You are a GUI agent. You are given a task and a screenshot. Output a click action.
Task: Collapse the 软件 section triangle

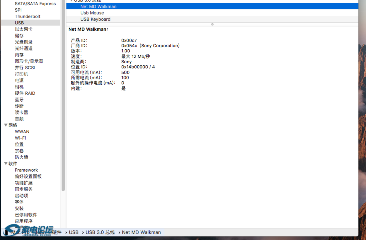tap(6, 164)
